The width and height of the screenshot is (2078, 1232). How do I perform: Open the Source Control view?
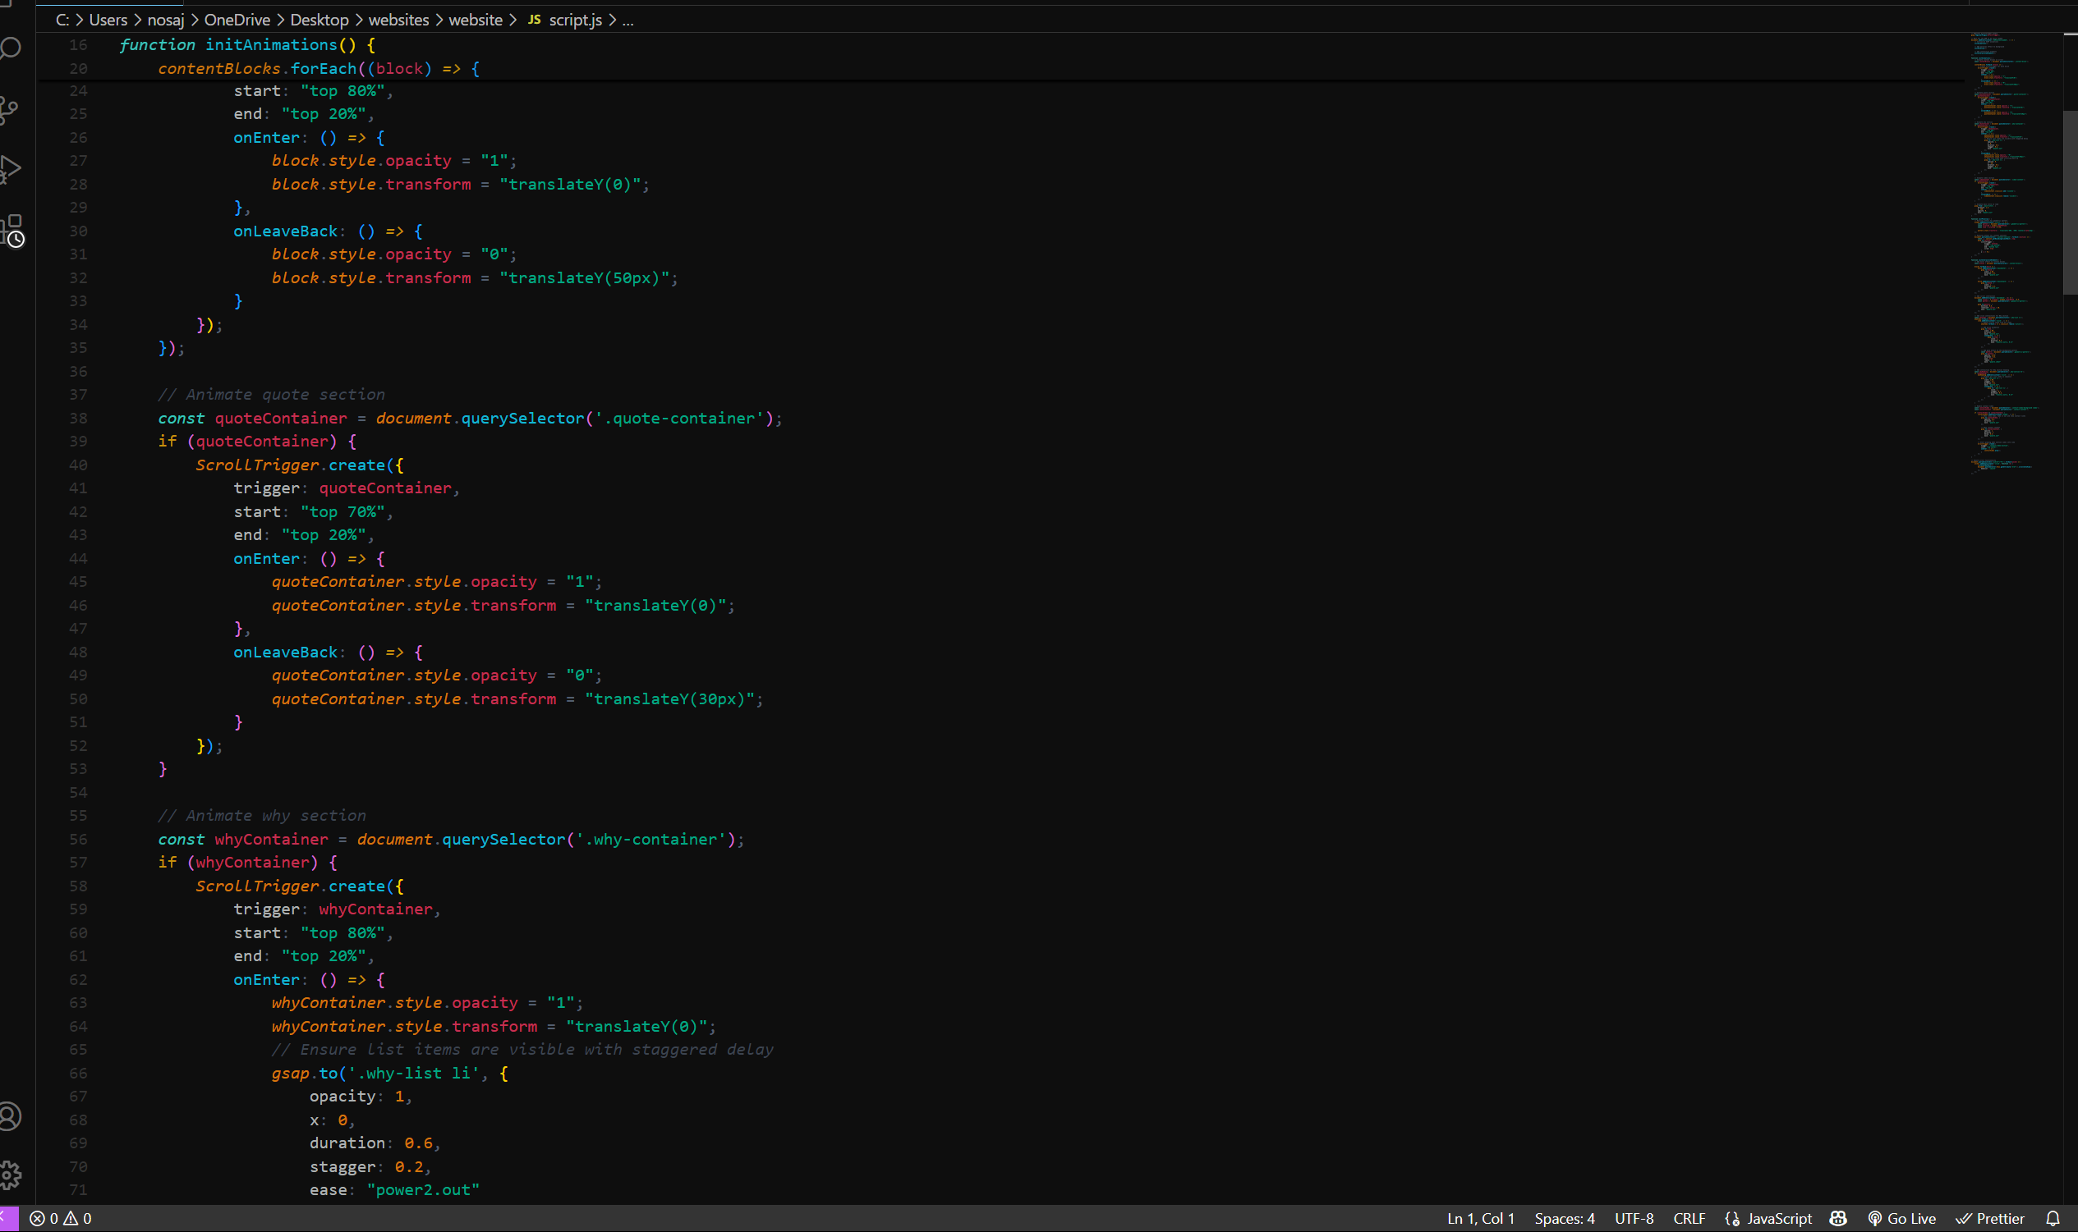click(x=10, y=109)
